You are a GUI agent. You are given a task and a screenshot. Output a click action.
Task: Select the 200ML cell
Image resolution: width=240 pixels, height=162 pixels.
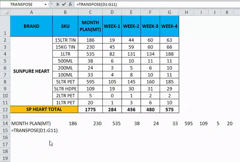coord(65,68)
